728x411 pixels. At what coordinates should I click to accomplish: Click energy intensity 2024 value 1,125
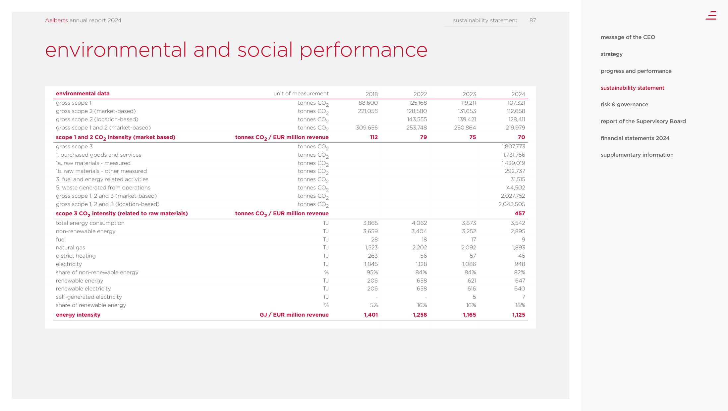[519, 315]
